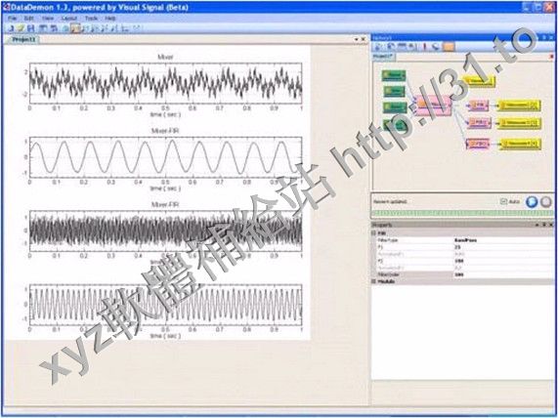Click the red vertical bar Network toolbar icon
The height and width of the screenshot is (418, 558).
(424, 47)
